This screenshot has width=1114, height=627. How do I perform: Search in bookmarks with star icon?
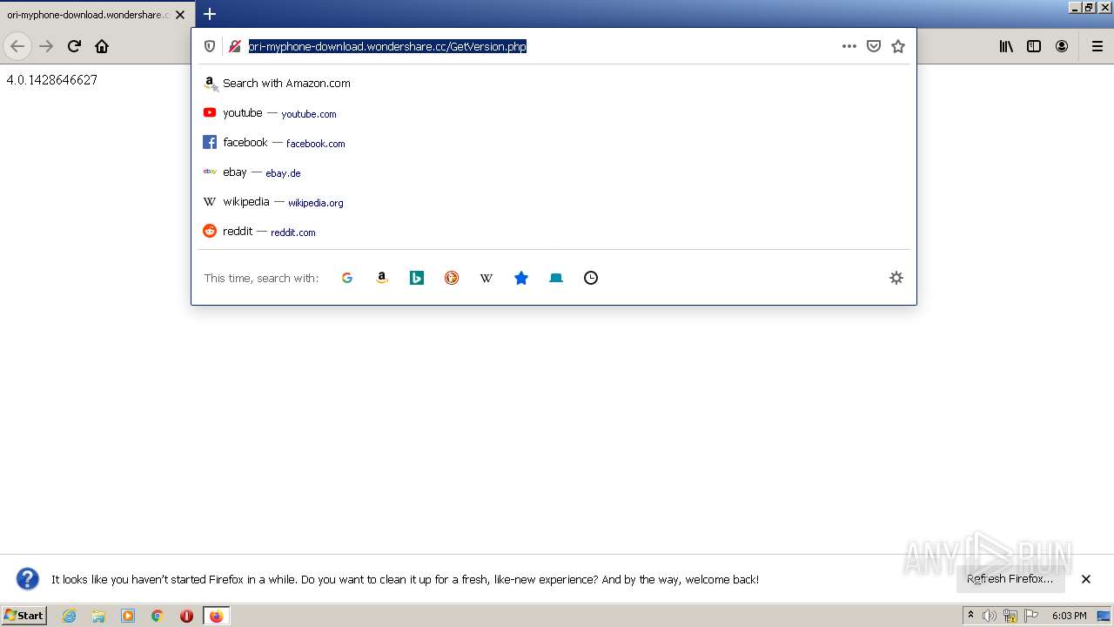coord(521,278)
